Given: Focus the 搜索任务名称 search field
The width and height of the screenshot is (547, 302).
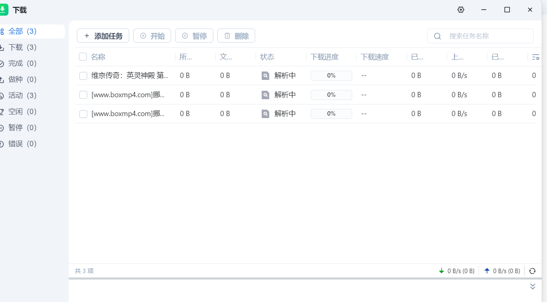Looking at the screenshot, I should [480, 36].
